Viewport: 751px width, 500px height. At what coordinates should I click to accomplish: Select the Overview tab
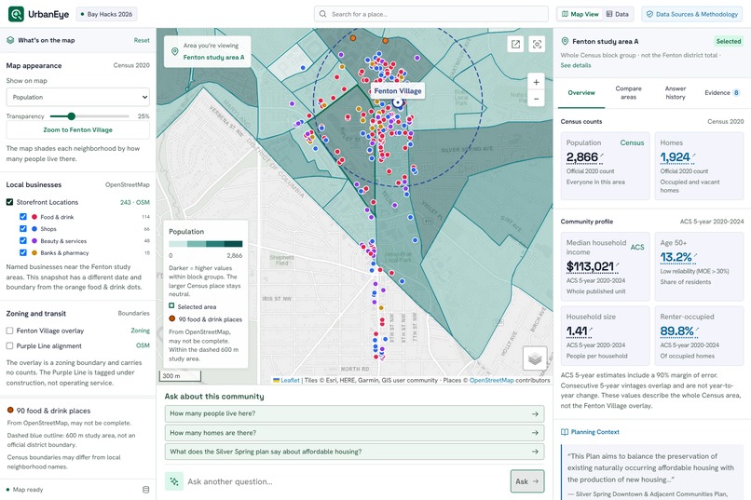click(x=581, y=93)
